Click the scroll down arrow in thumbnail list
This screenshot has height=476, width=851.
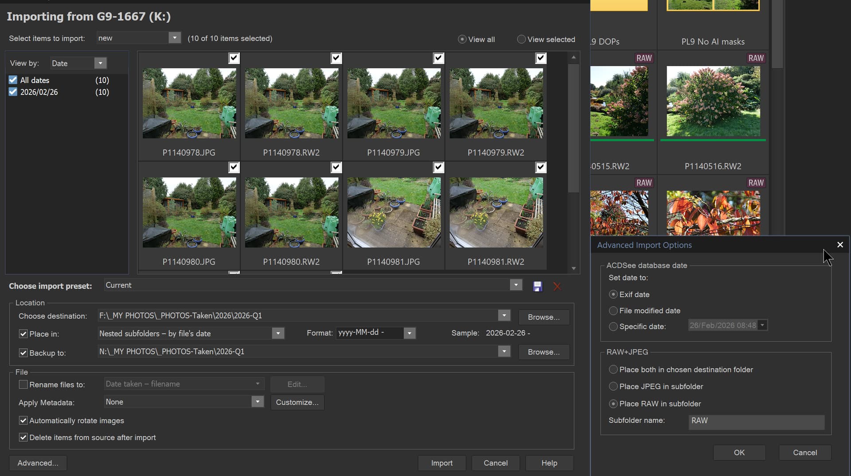click(574, 268)
